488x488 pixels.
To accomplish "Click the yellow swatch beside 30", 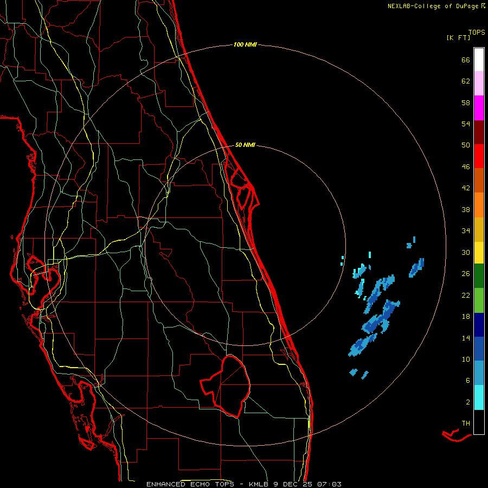I will click(479, 253).
